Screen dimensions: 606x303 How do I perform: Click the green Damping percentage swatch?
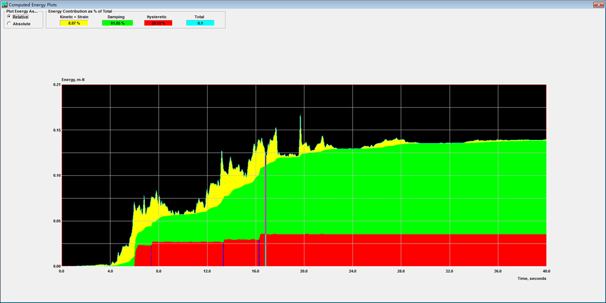pos(118,23)
